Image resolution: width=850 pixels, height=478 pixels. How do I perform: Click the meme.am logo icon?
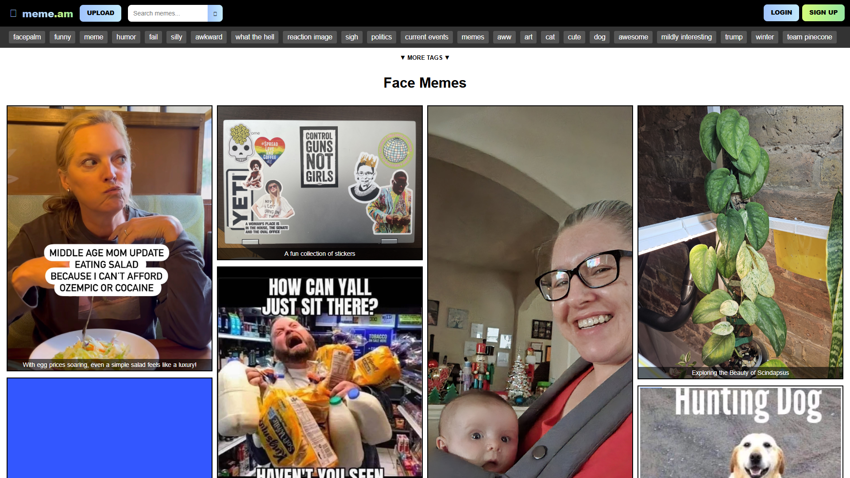click(x=13, y=13)
